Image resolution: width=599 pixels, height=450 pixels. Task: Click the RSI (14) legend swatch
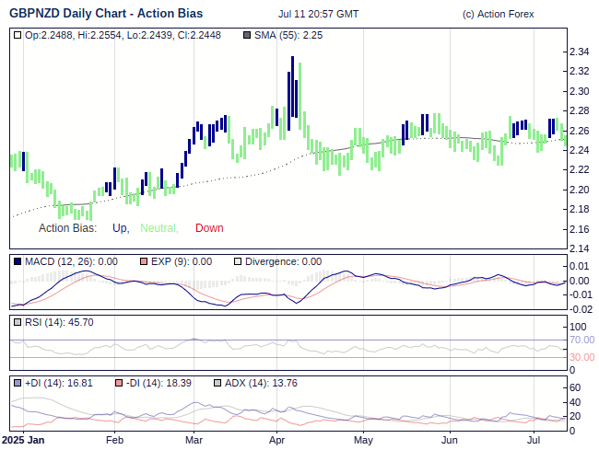point(17,322)
